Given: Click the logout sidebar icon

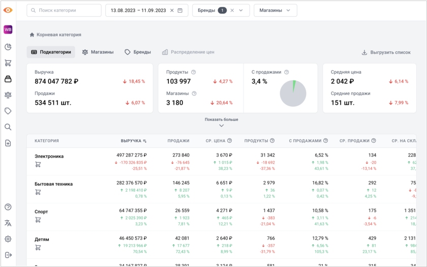Looking at the screenshot, I should click(x=8, y=255).
